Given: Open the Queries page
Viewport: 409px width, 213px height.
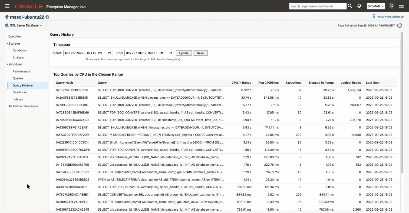Looking at the screenshot, I should click(18, 78).
